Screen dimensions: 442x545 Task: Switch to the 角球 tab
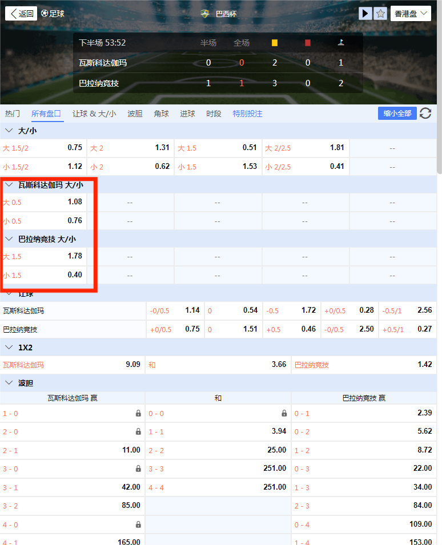point(161,114)
